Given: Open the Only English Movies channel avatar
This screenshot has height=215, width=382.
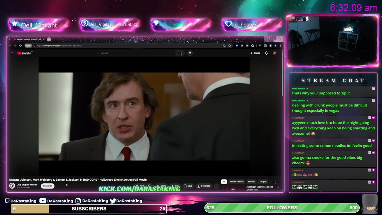Looking at the screenshot, I should (12, 186).
